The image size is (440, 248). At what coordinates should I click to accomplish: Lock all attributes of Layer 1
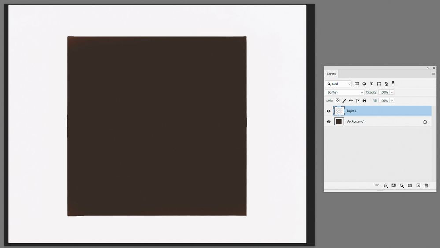pyautogui.click(x=364, y=101)
